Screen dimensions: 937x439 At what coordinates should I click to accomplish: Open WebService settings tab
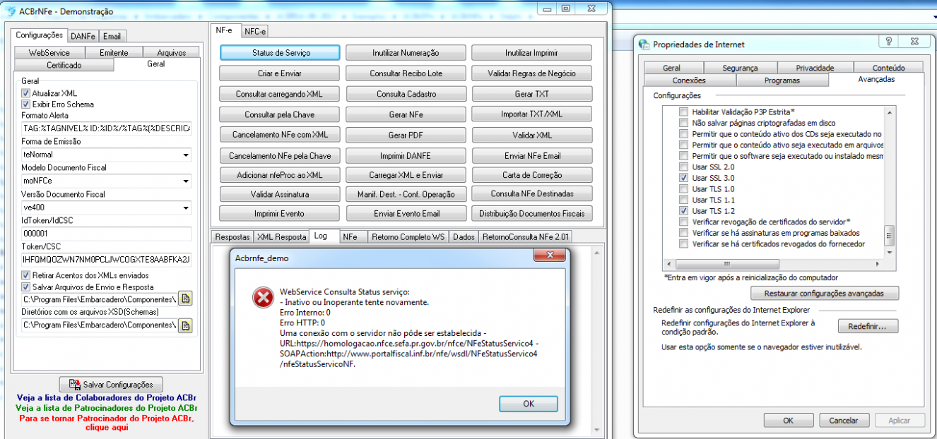[49, 53]
